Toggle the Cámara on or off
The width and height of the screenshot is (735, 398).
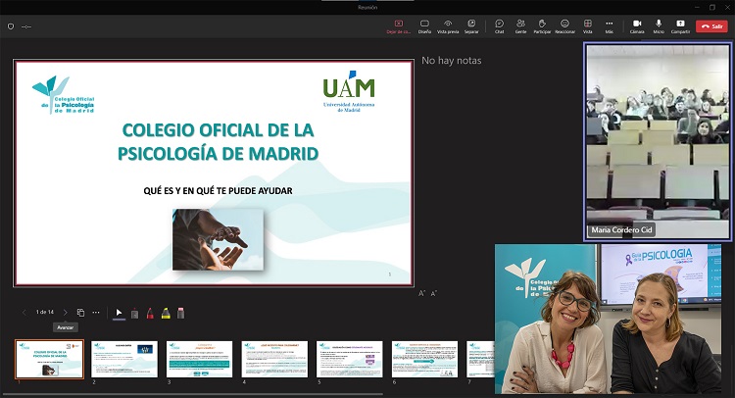point(637,25)
